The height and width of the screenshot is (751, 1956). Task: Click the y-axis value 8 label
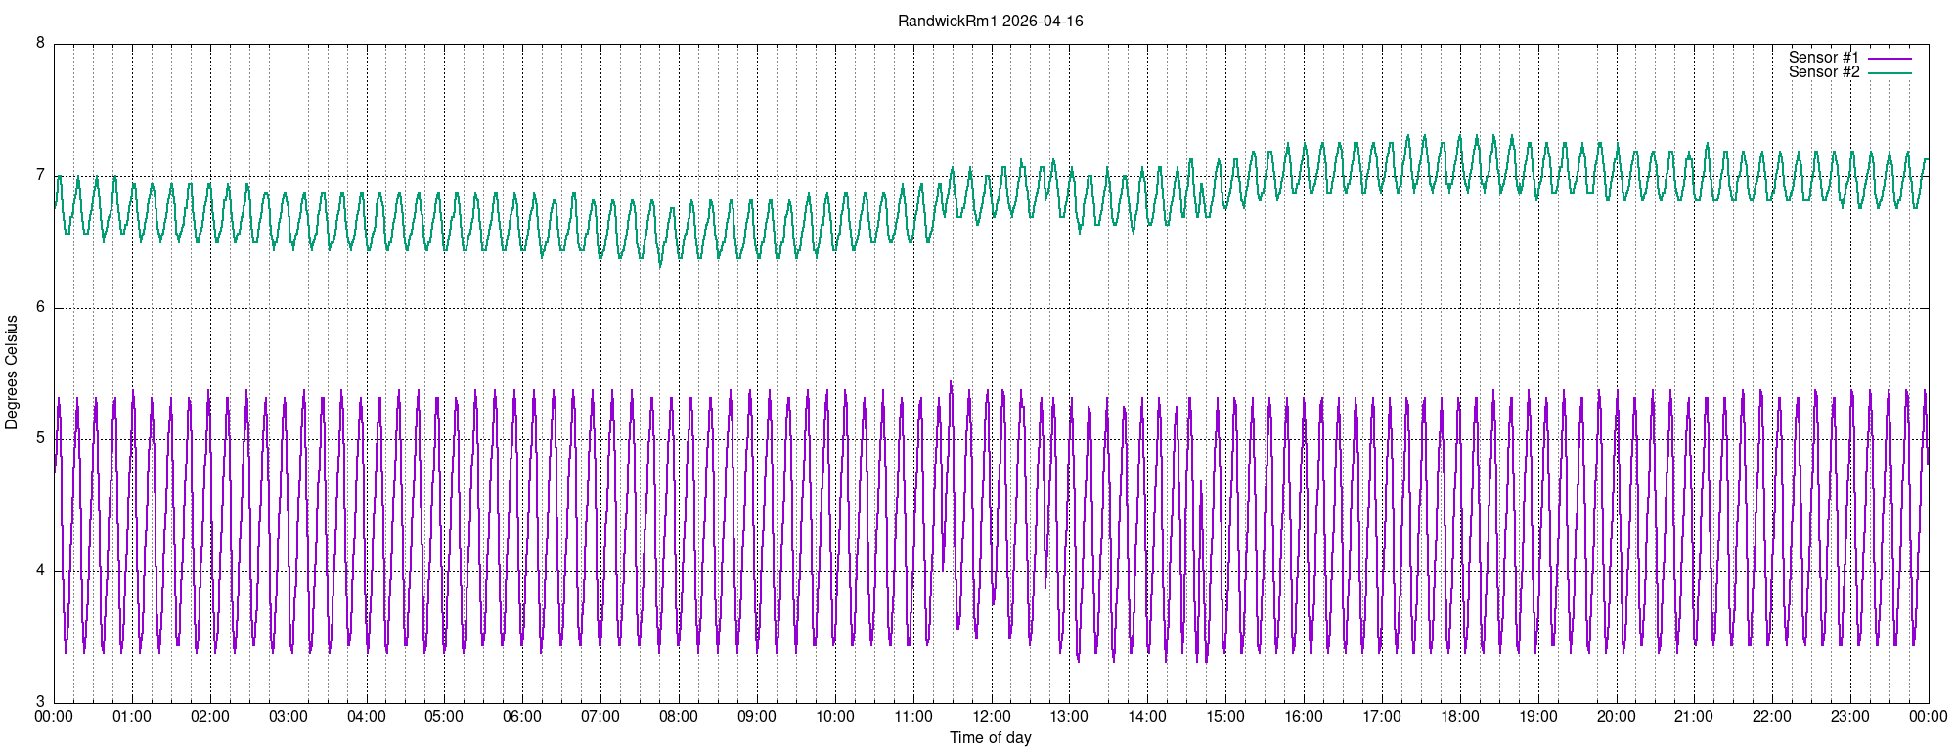(40, 44)
